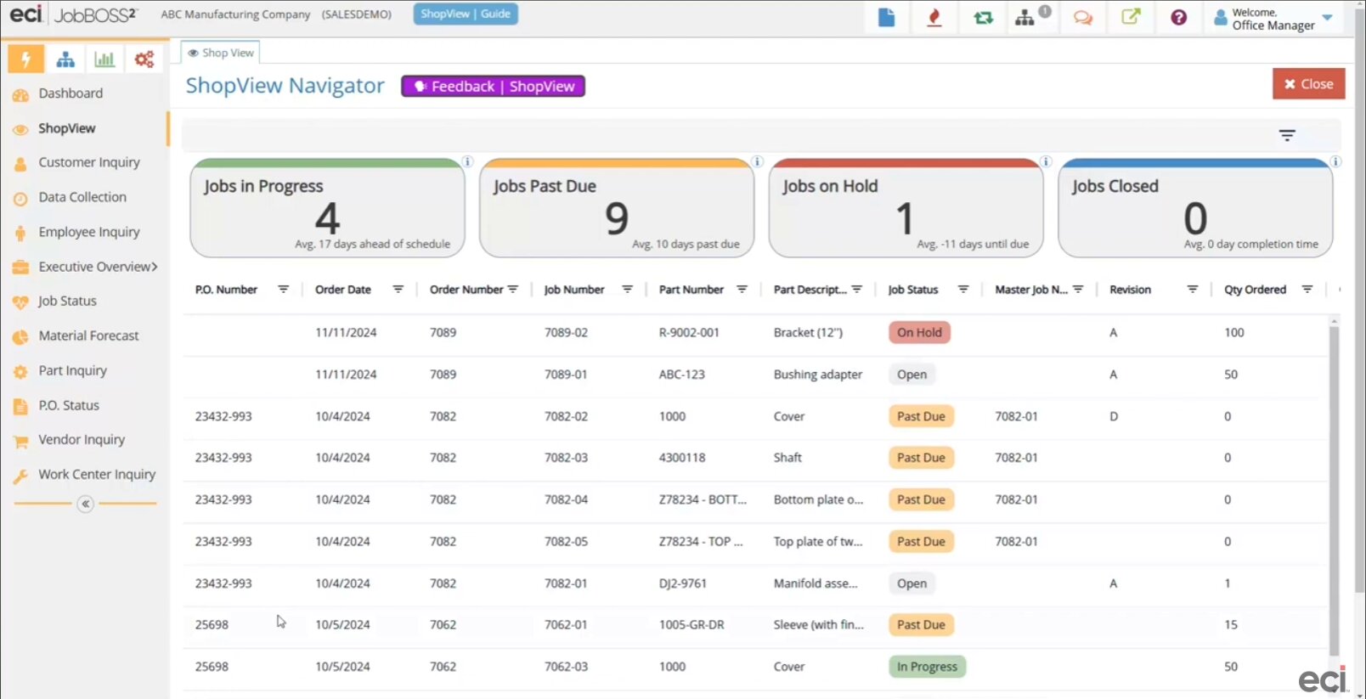Click the green external link icon

(1131, 17)
